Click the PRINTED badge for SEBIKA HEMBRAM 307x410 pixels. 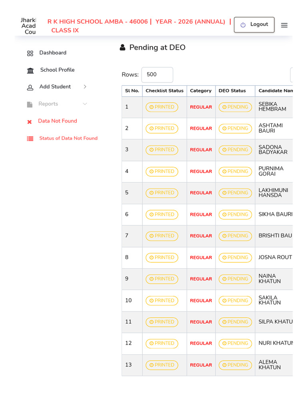162,107
